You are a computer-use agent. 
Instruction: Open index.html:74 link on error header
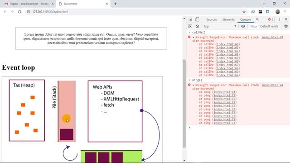point(272,85)
